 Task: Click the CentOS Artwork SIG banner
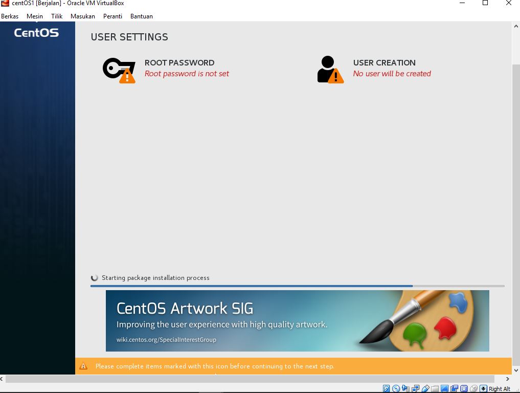pyautogui.click(x=298, y=321)
